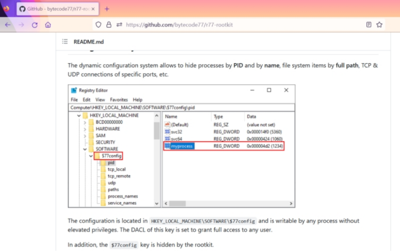Click the README.md file heading

click(89, 42)
